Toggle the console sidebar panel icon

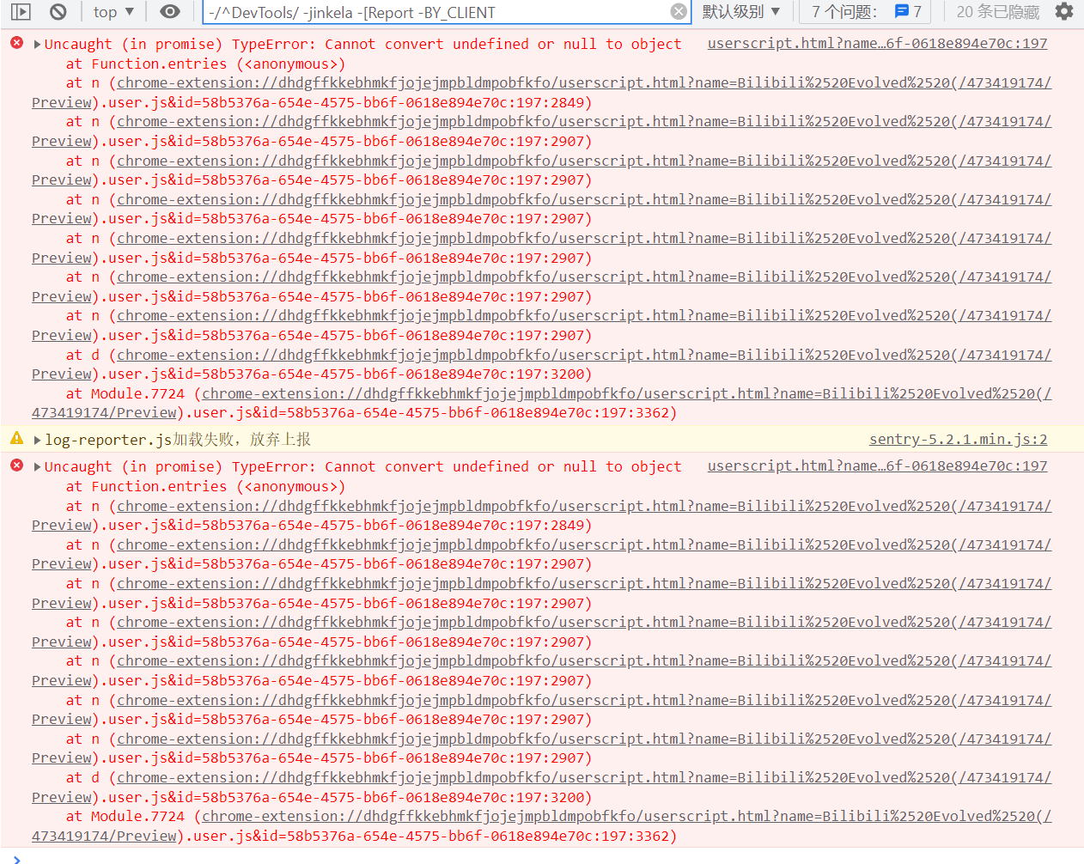pos(21,12)
